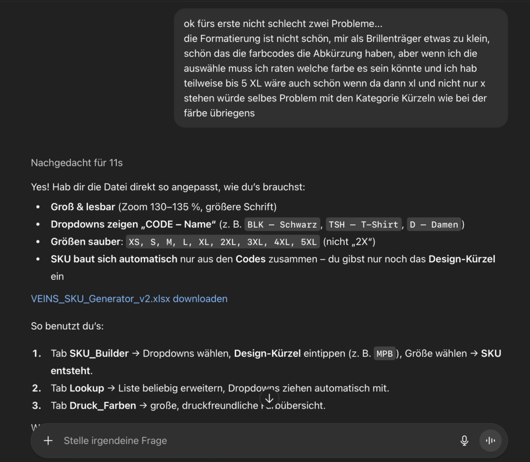Click the scroll-to-bottom arrow button
Viewport: 530px width, 462px height.
[x=269, y=398]
